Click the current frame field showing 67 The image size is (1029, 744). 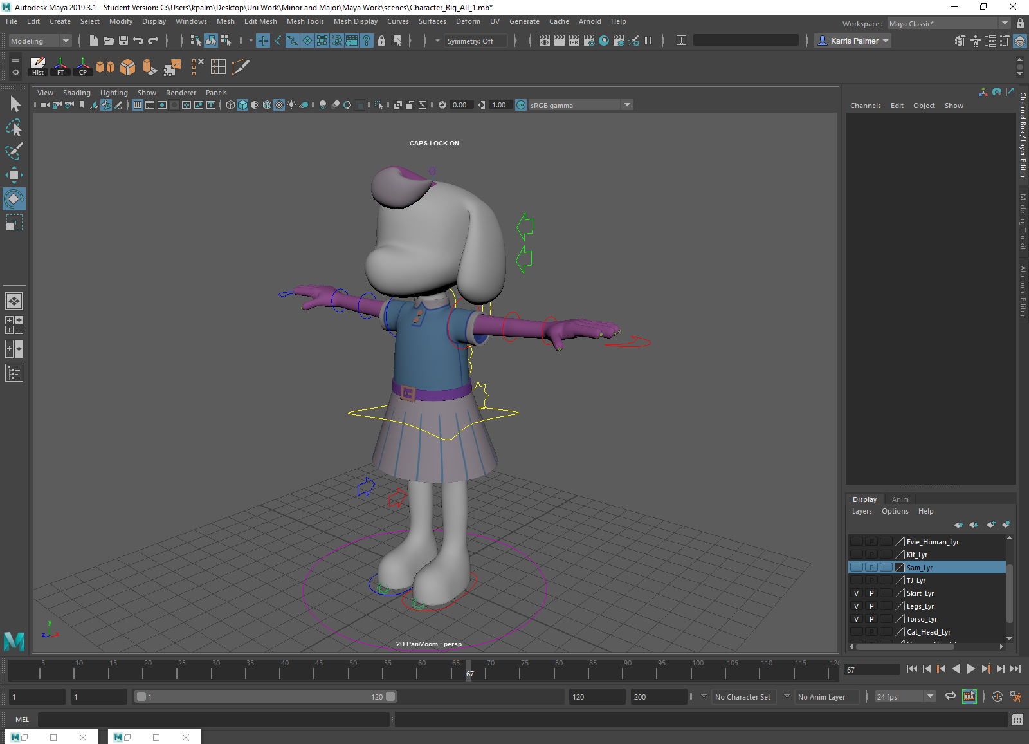[871, 670]
